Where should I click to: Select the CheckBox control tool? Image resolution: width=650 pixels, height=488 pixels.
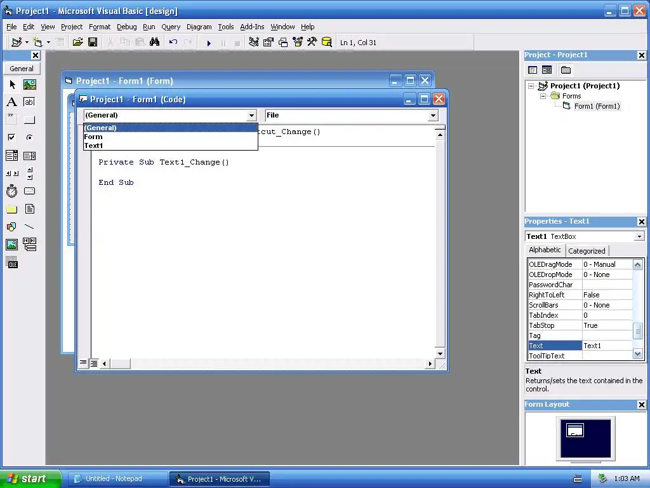12,137
